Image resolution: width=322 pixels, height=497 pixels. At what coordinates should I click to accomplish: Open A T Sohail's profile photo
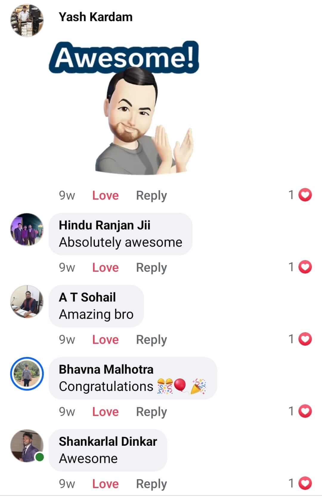click(27, 302)
